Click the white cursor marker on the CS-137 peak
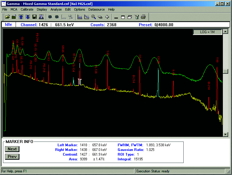 click(80, 65)
